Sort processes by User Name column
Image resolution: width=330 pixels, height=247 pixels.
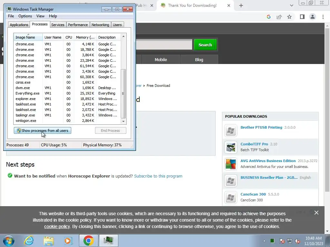(53, 37)
